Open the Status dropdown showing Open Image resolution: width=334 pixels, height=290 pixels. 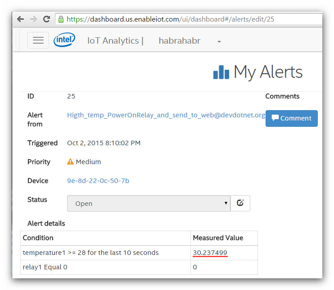(x=149, y=204)
